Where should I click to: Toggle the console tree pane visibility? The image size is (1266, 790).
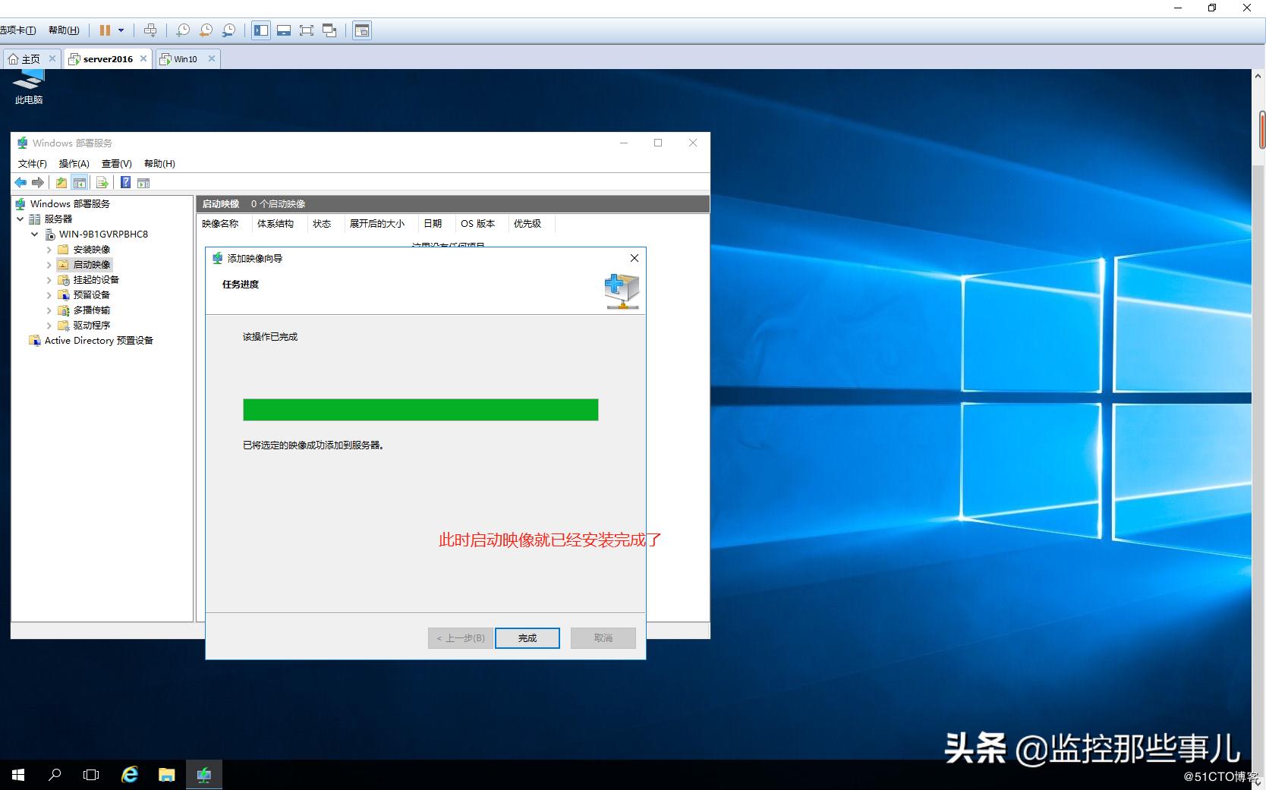[x=80, y=182]
